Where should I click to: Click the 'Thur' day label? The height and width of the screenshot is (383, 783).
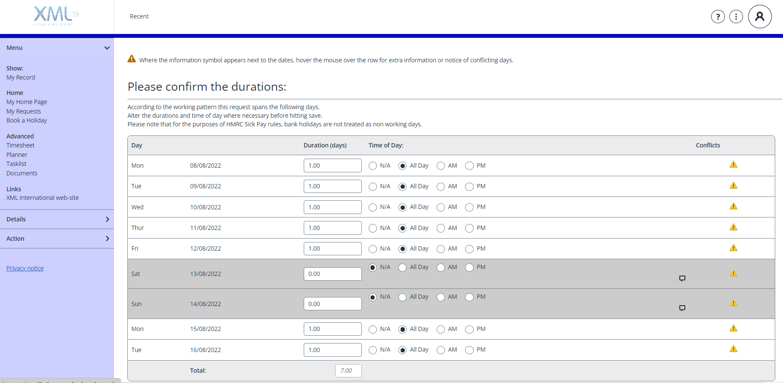138,228
